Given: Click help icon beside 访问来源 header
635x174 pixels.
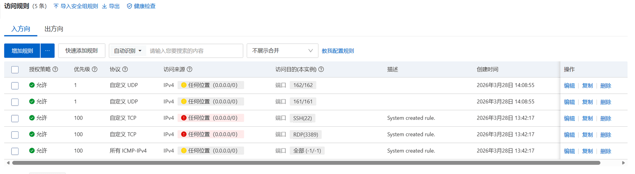Looking at the screenshot, I should [x=190, y=69].
